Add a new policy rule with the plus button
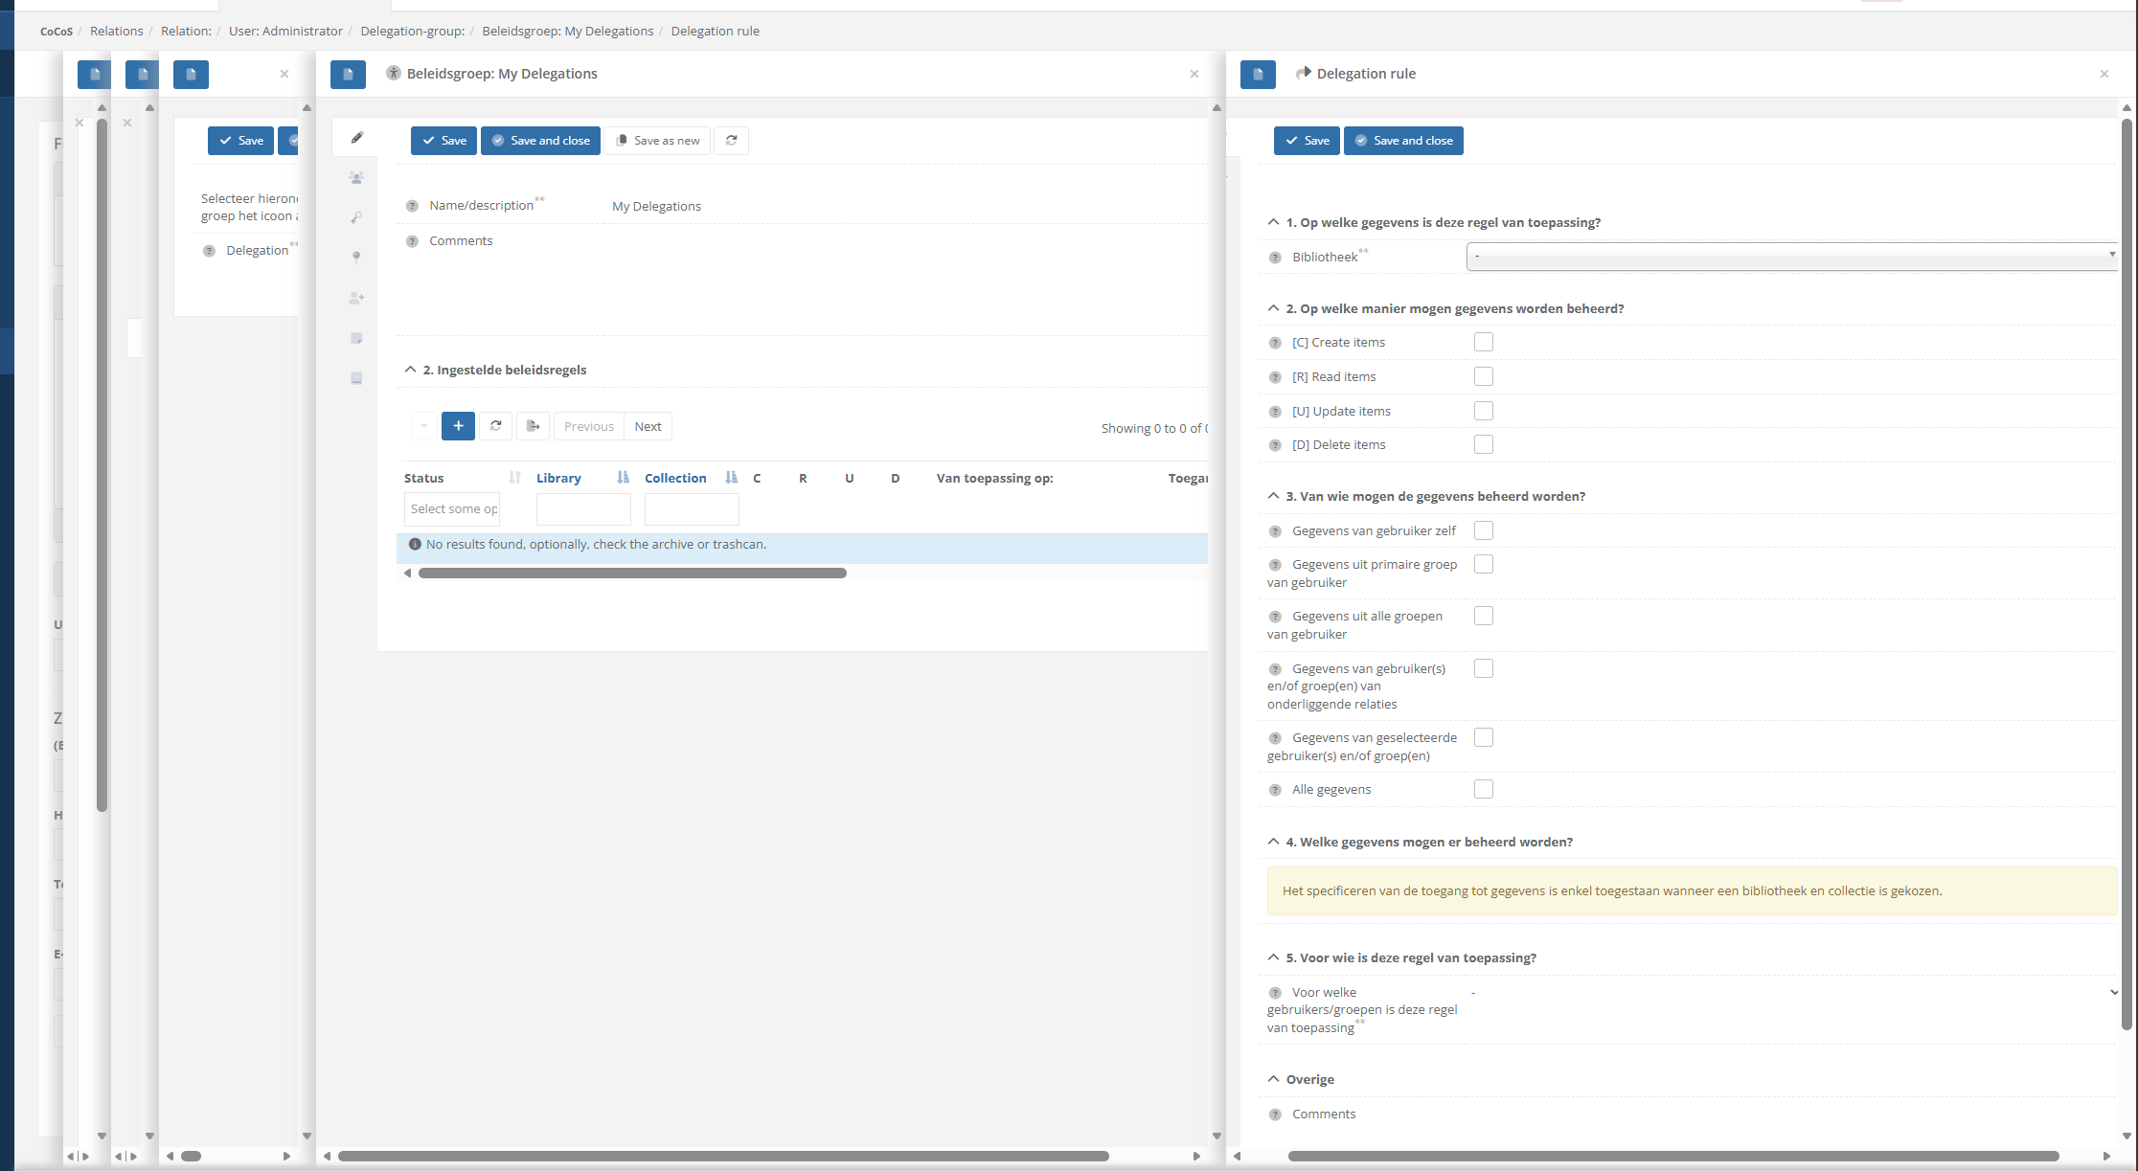This screenshot has width=2138, height=1171. [x=458, y=426]
